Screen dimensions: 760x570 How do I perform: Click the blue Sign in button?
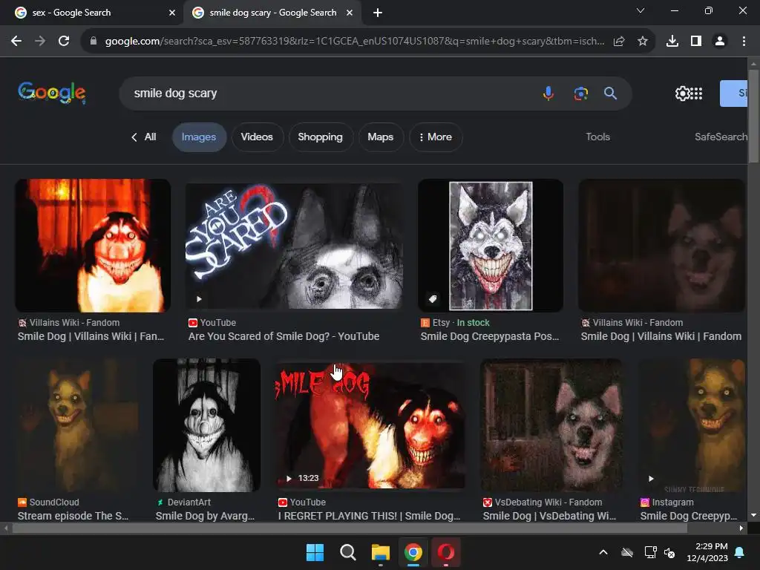pyautogui.click(x=733, y=94)
